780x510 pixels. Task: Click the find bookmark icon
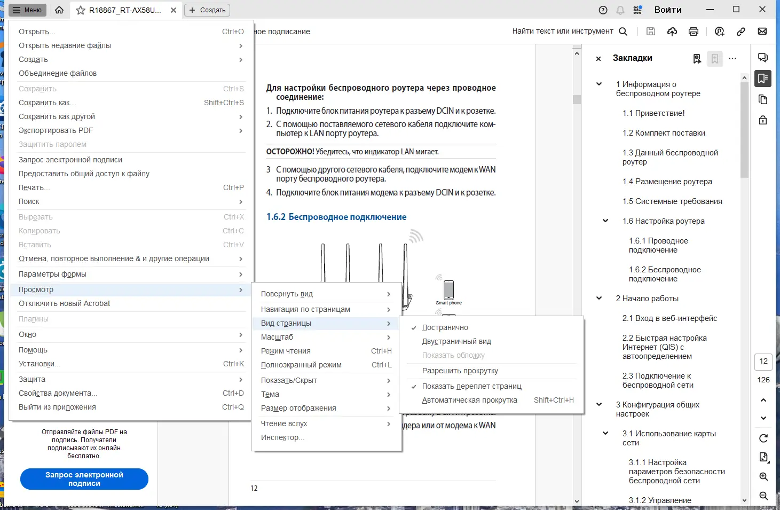(x=697, y=59)
